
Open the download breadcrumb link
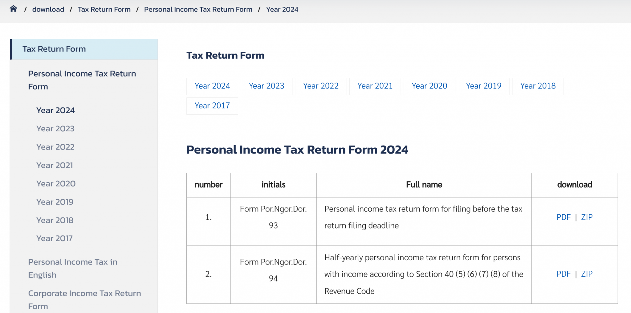tap(48, 10)
